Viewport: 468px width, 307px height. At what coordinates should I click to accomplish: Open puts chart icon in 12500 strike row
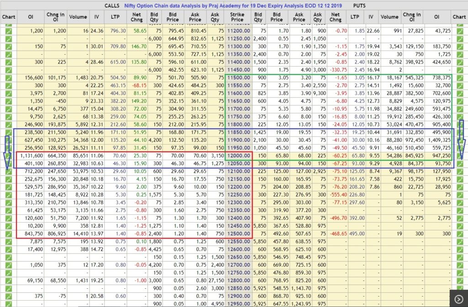coord(459,234)
